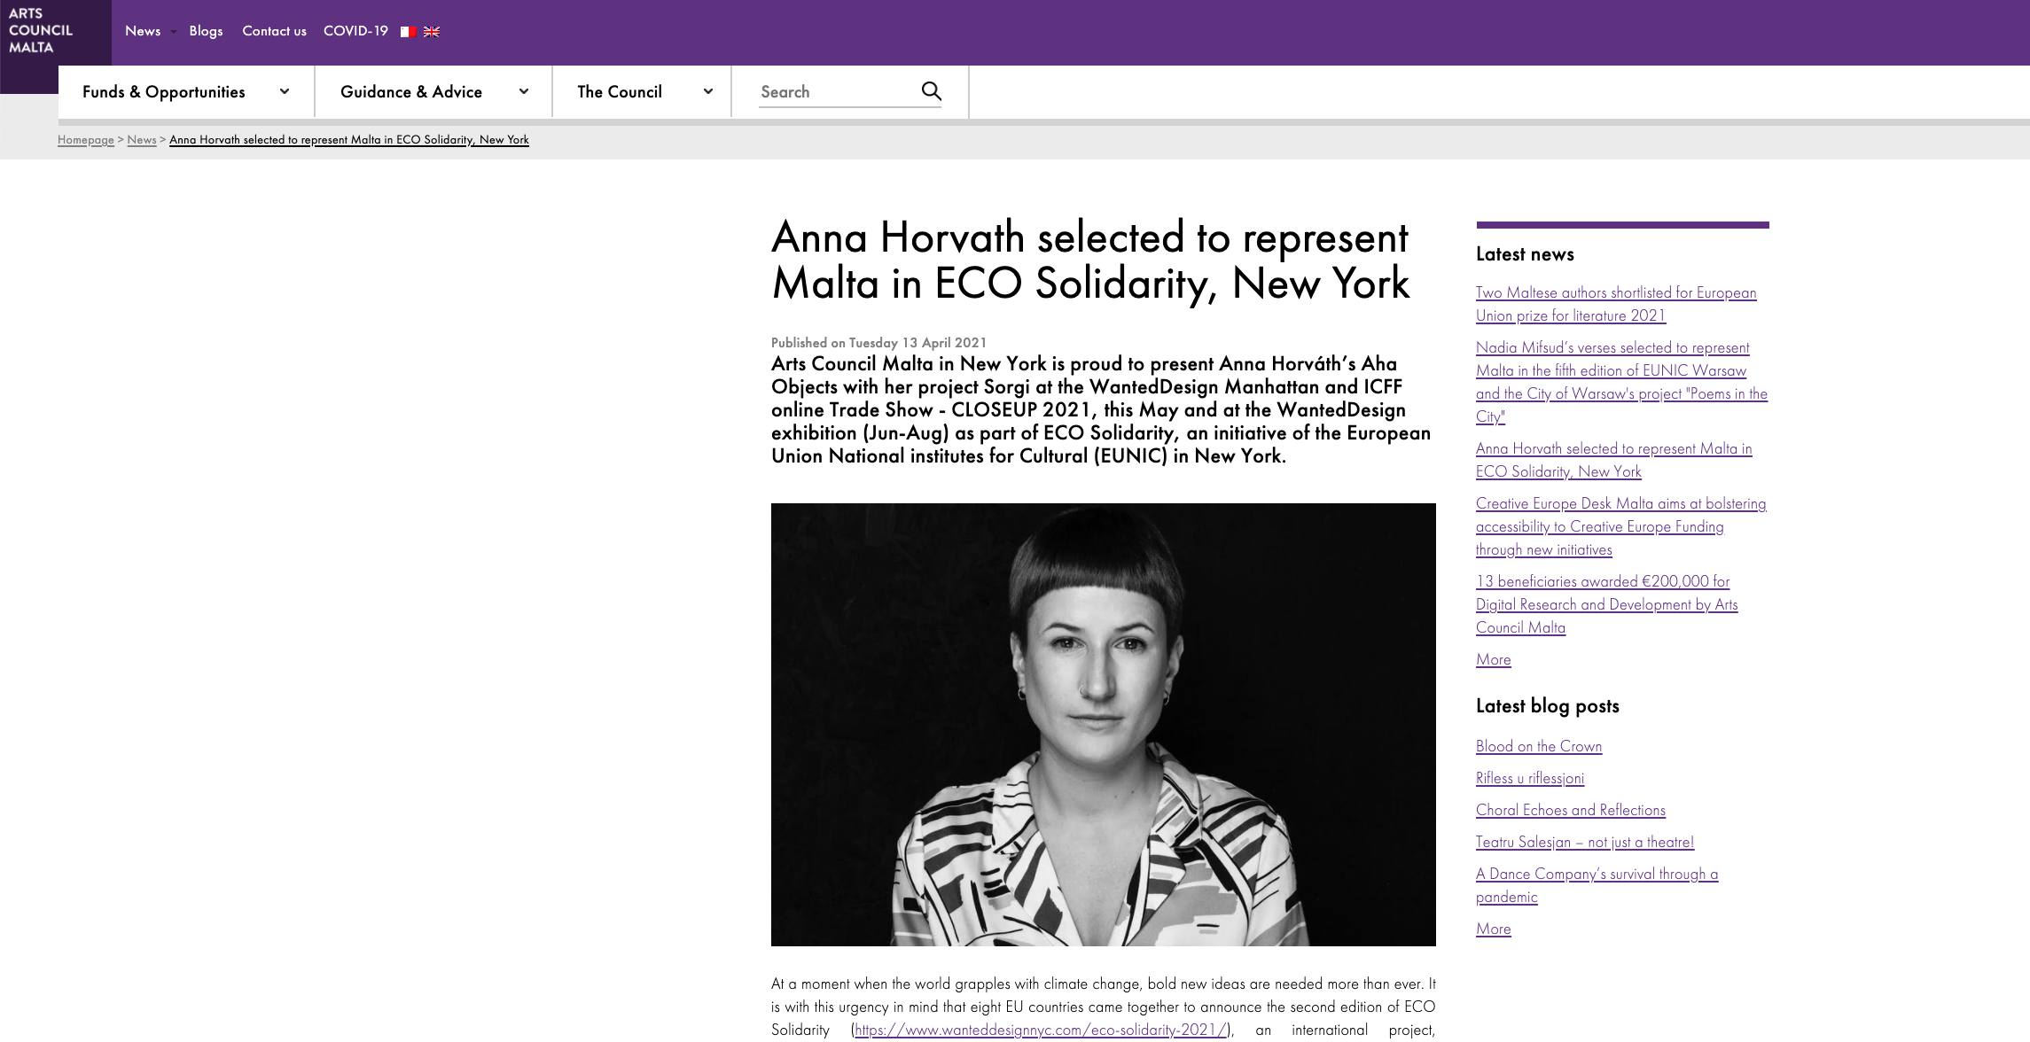
Task: Open the Blogs menu item
Action: (206, 31)
